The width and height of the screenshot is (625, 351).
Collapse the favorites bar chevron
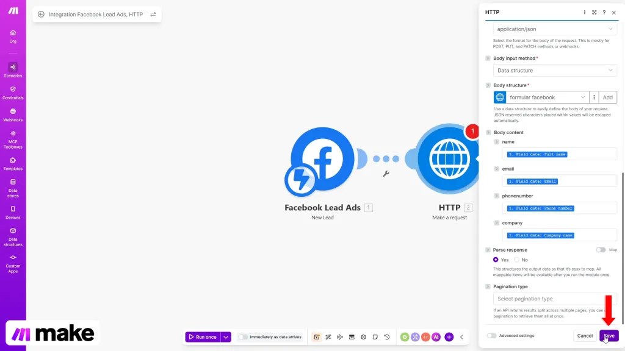[461, 337]
